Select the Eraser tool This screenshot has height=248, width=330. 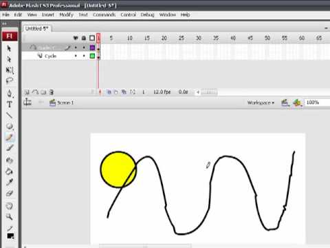(x=10, y=193)
